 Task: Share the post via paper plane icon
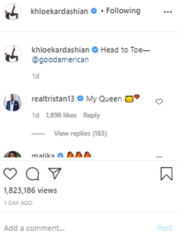tap(55, 174)
